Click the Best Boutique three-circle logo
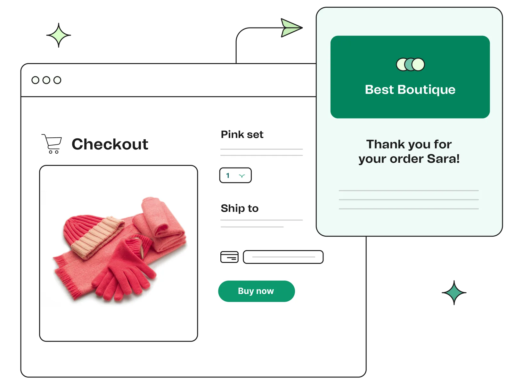 pos(410,64)
